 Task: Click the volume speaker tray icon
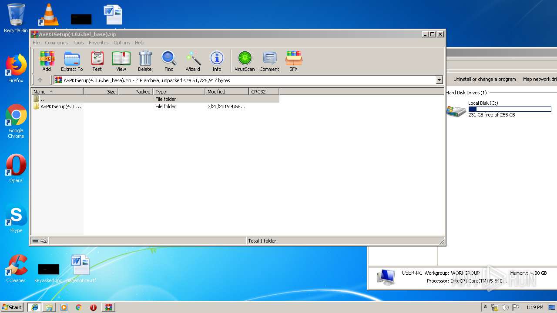(505, 307)
